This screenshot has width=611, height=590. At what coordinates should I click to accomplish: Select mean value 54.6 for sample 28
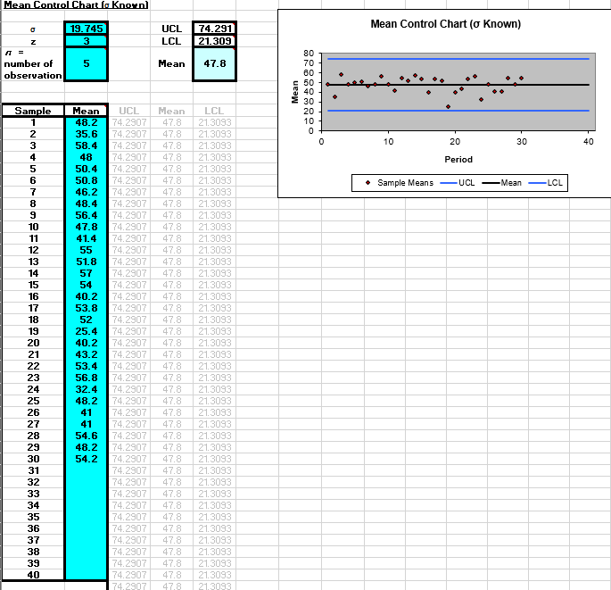pos(87,436)
